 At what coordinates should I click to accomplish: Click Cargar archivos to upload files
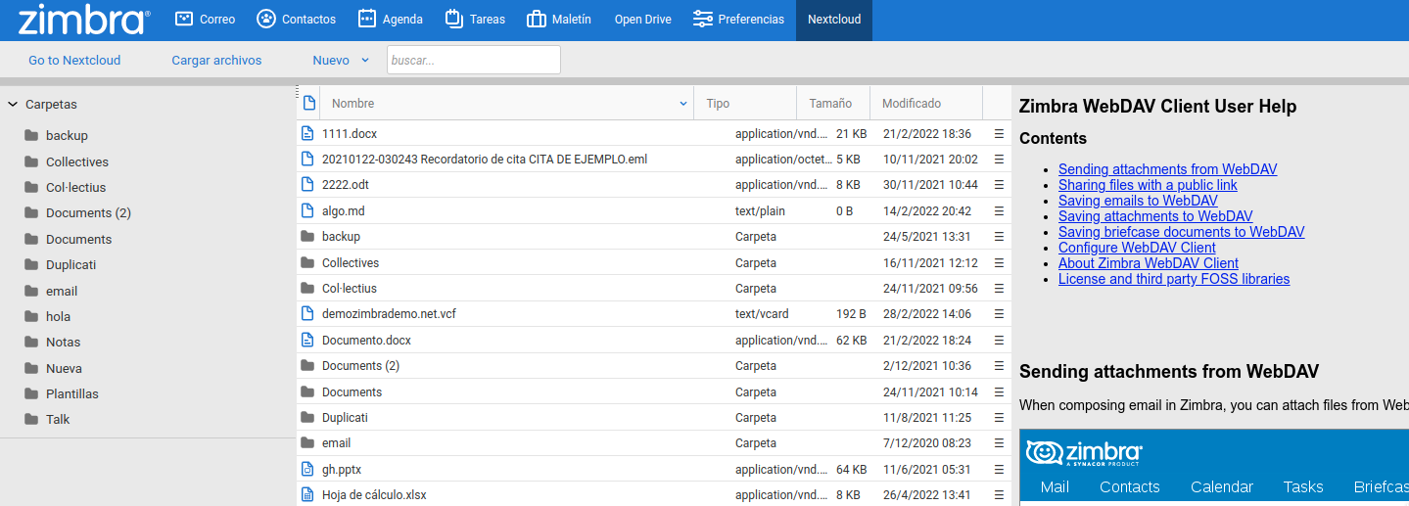click(216, 60)
